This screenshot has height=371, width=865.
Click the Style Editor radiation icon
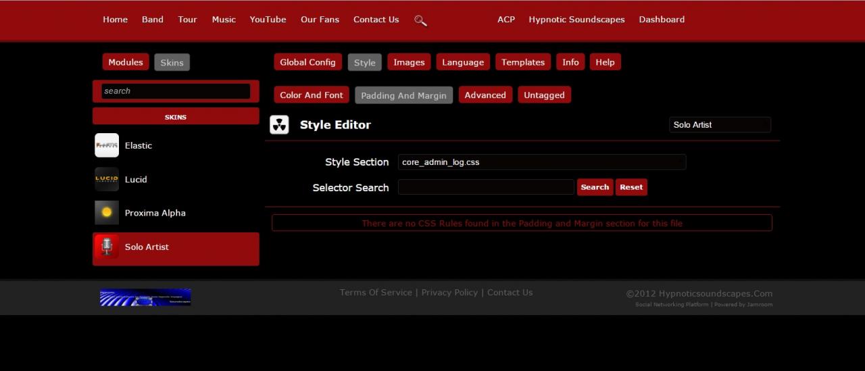(x=279, y=125)
